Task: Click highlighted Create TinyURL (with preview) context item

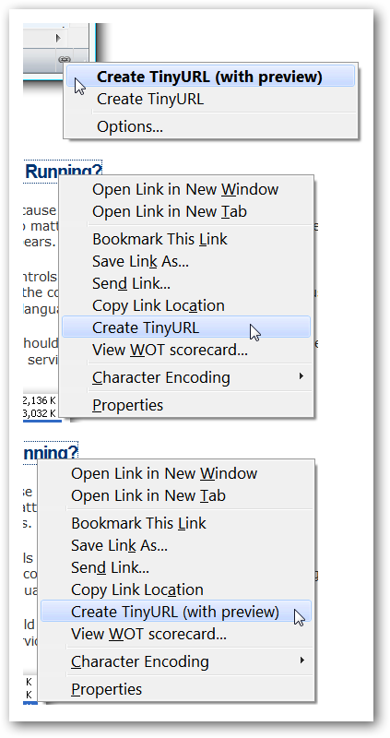Action: coord(176,612)
